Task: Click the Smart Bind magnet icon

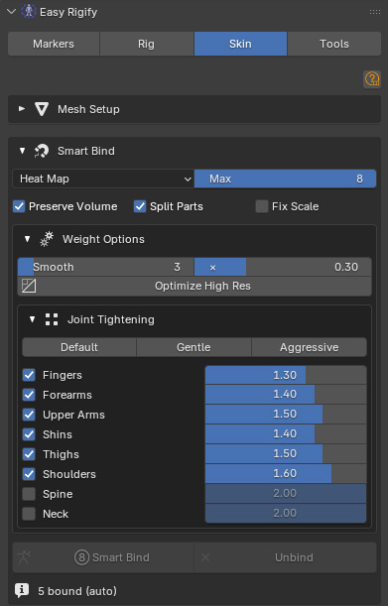Action: (42, 151)
